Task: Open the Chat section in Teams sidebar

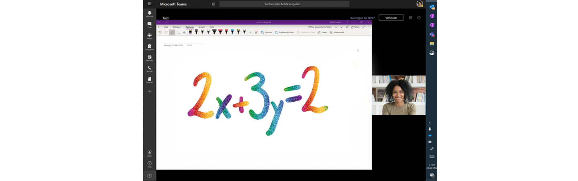Action: (149, 25)
